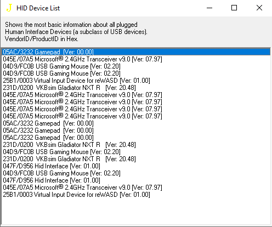Click the yellow J application icon in title bar
272x227 pixels.
(9, 8)
